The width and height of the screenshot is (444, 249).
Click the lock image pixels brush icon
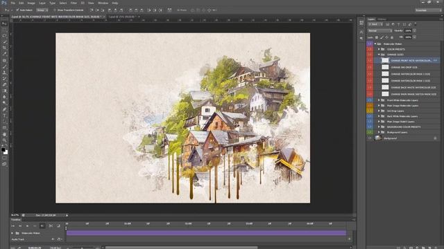point(382,37)
